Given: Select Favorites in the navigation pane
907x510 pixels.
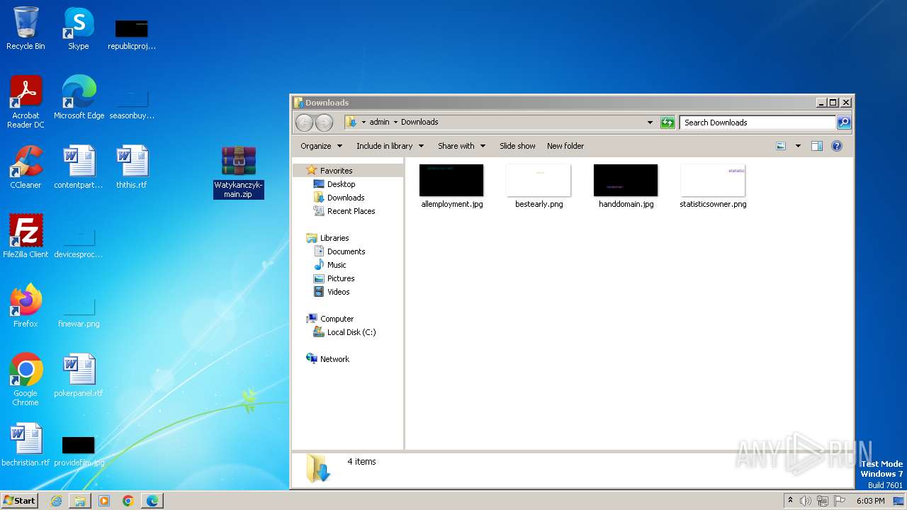Looking at the screenshot, I should click(x=336, y=171).
